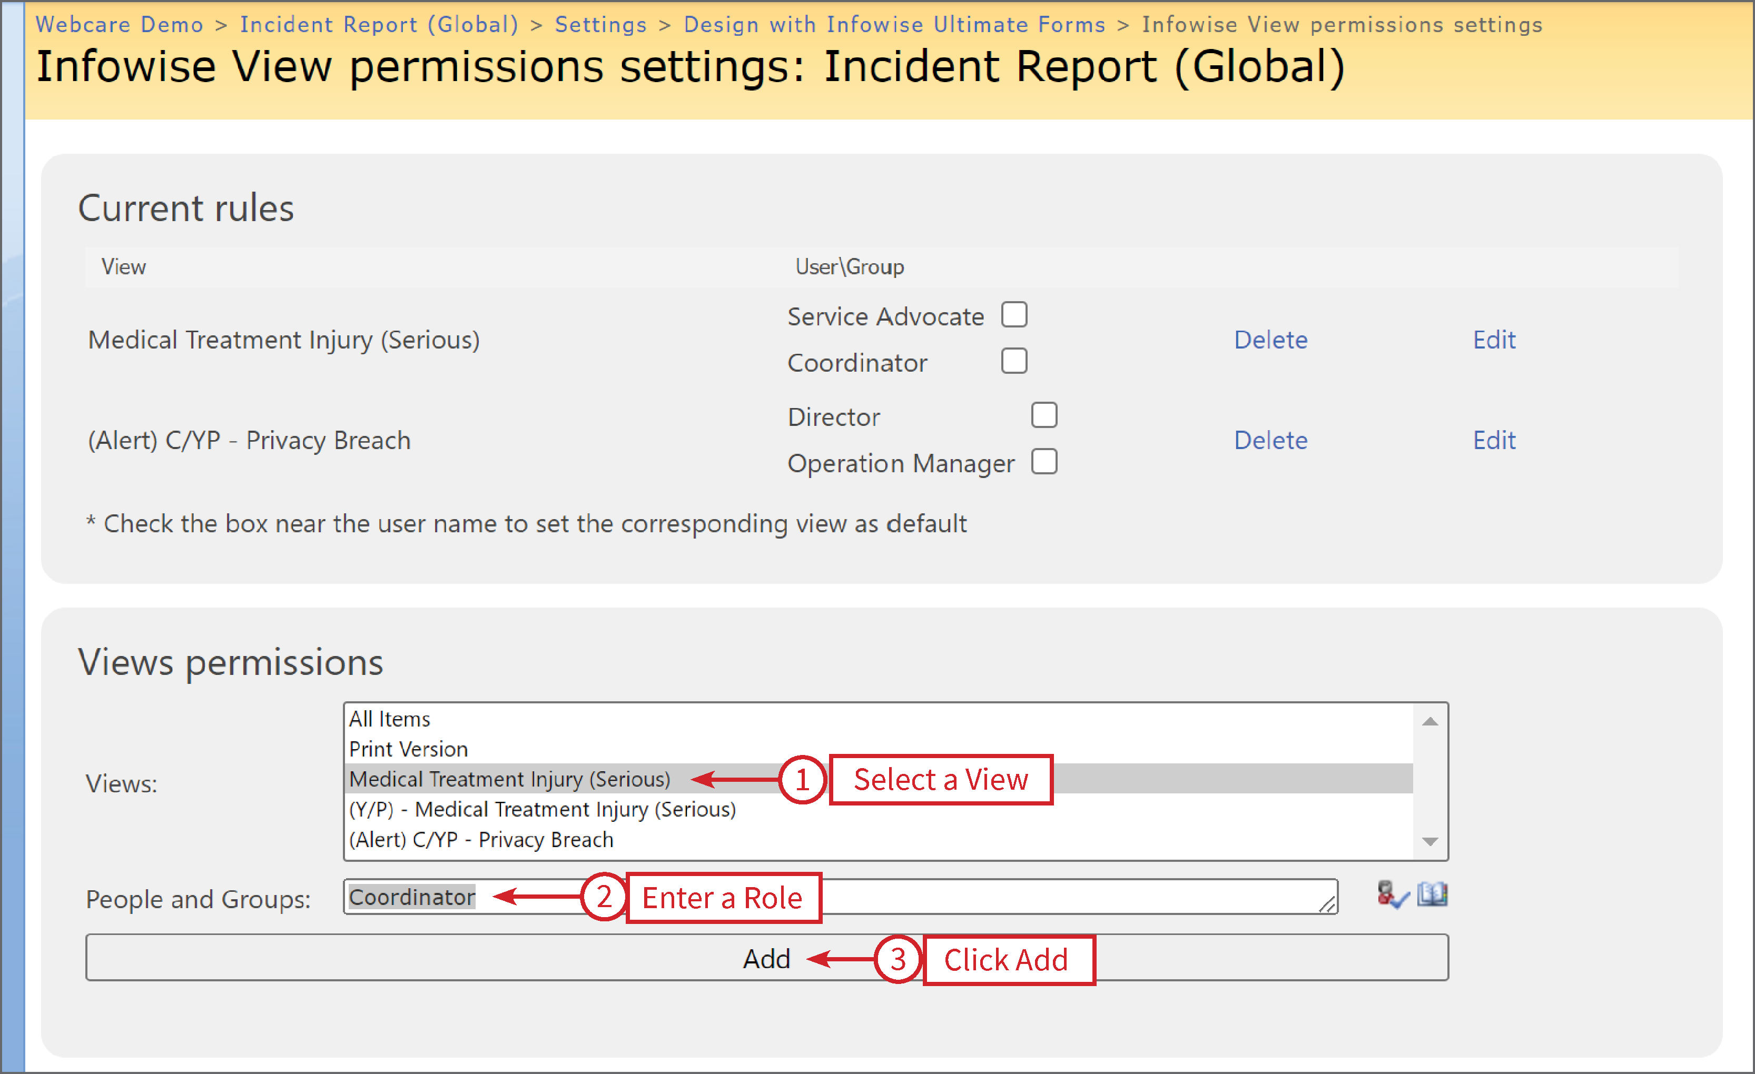
Task: Click the Add button
Action: coord(767,959)
